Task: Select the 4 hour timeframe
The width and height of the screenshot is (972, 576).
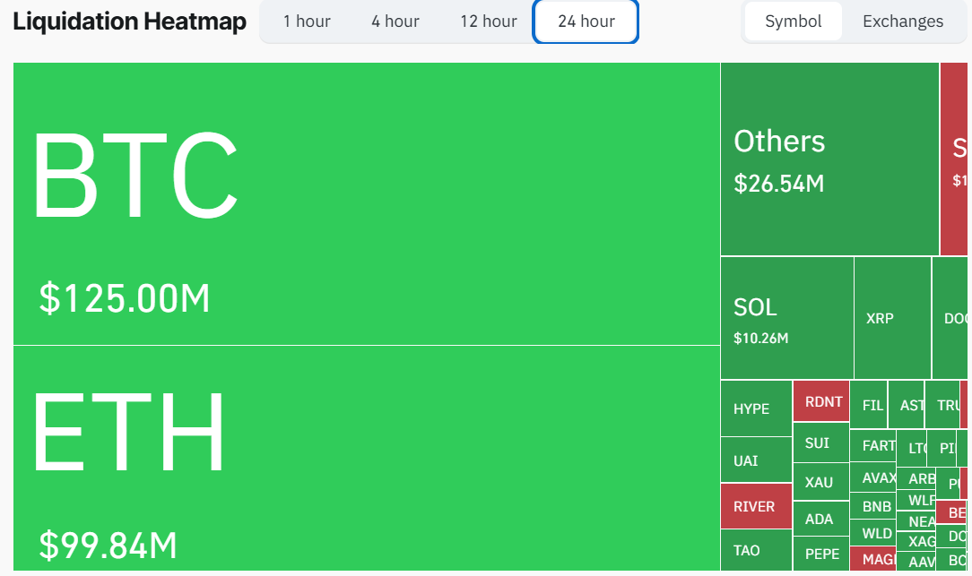Action: coord(395,21)
